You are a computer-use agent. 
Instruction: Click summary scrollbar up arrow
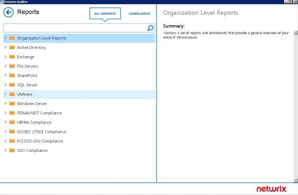[x=296, y=32]
